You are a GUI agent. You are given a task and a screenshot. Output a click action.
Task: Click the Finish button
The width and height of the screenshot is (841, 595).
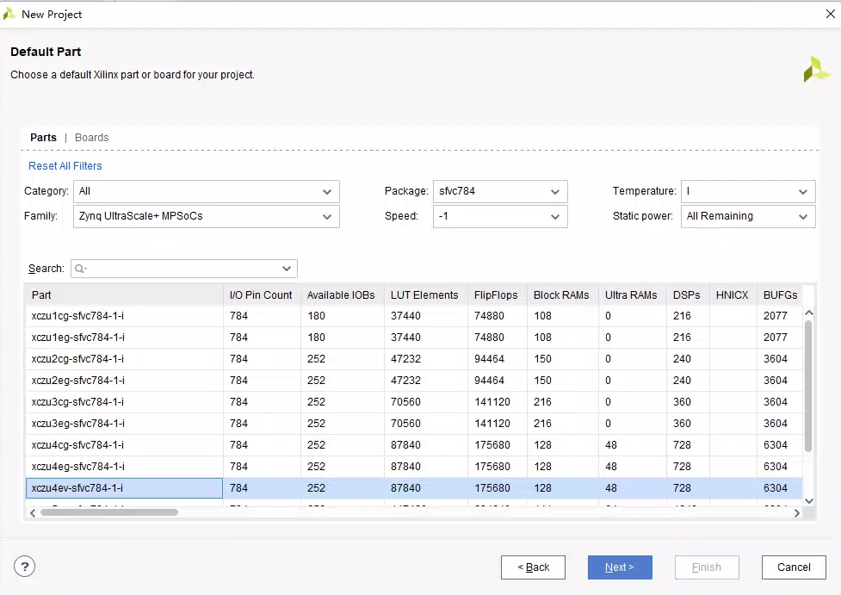pyautogui.click(x=707, y=567)
